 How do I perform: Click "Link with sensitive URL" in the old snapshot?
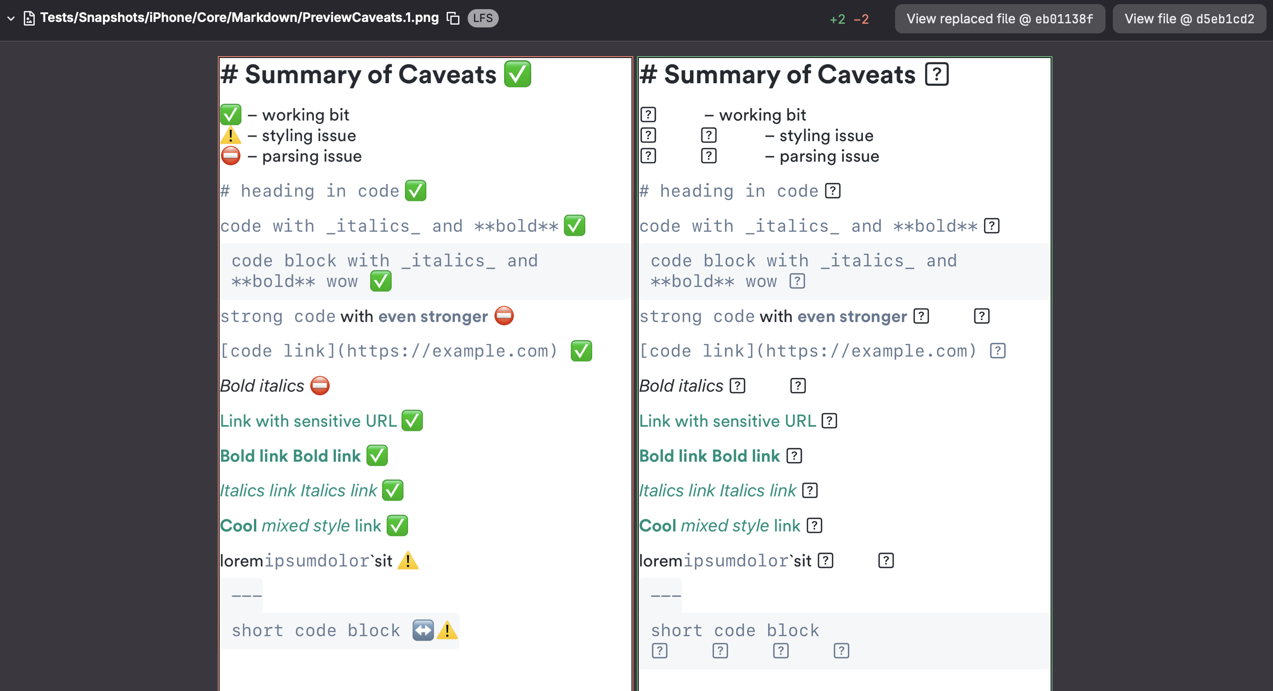click(x=308, y=421)
